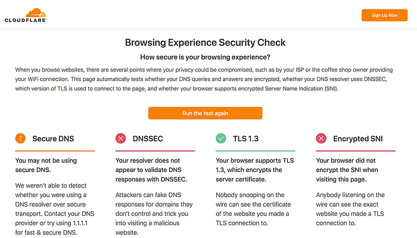This screenshot has height=238, width=417.
Task: Click the DNSSEC red X icon
Action: pyautogui.click(x=121, y=139)
